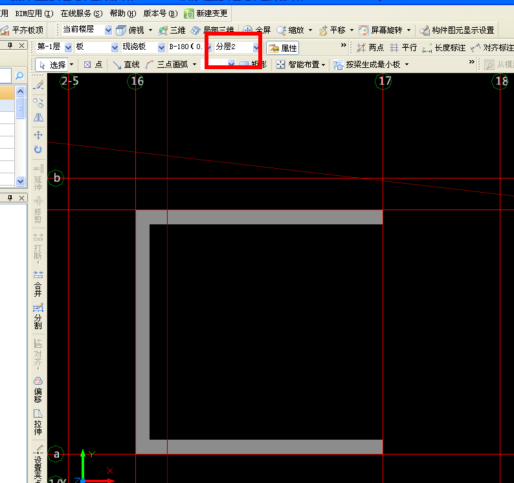
Task: Expand the 板 component type dropdown
Action: [115, 47]
